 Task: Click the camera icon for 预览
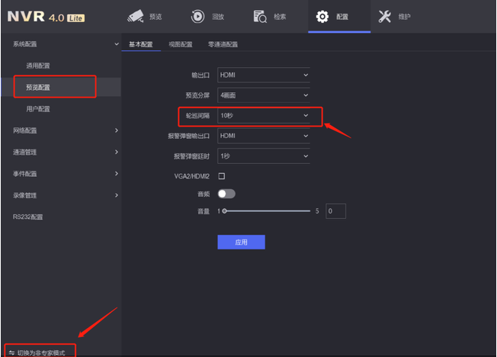pyautogui.click(x=136, y=16)
